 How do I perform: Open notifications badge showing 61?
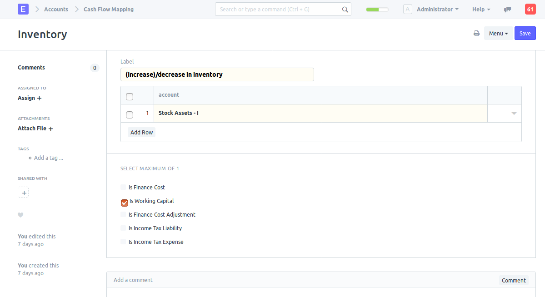pos(530,9)
